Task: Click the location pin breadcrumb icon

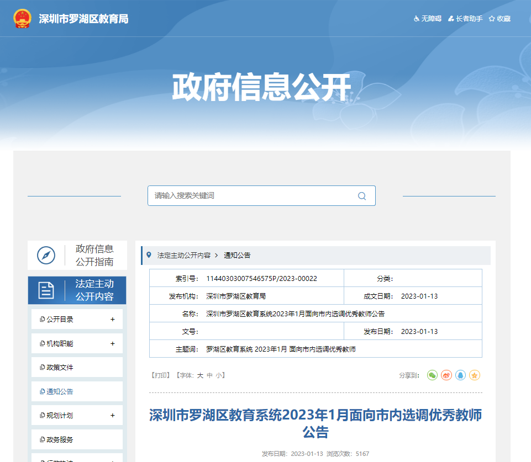Action: point(149,255)
